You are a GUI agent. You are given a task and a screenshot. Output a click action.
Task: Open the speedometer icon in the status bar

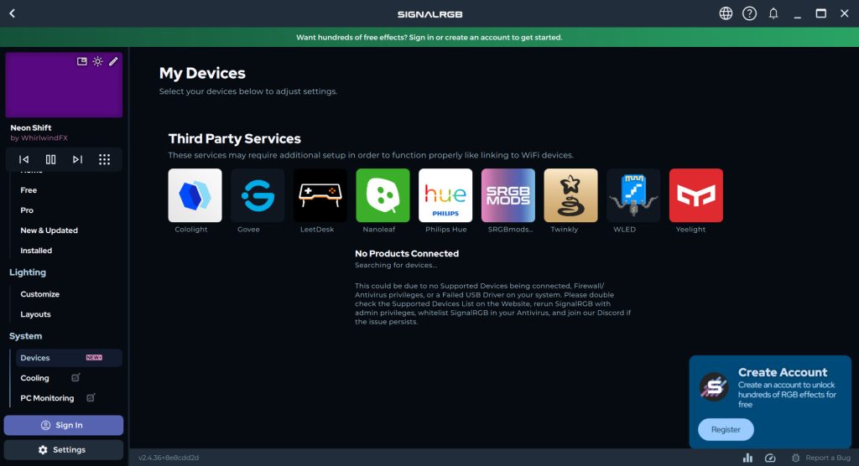coord(770,458)
